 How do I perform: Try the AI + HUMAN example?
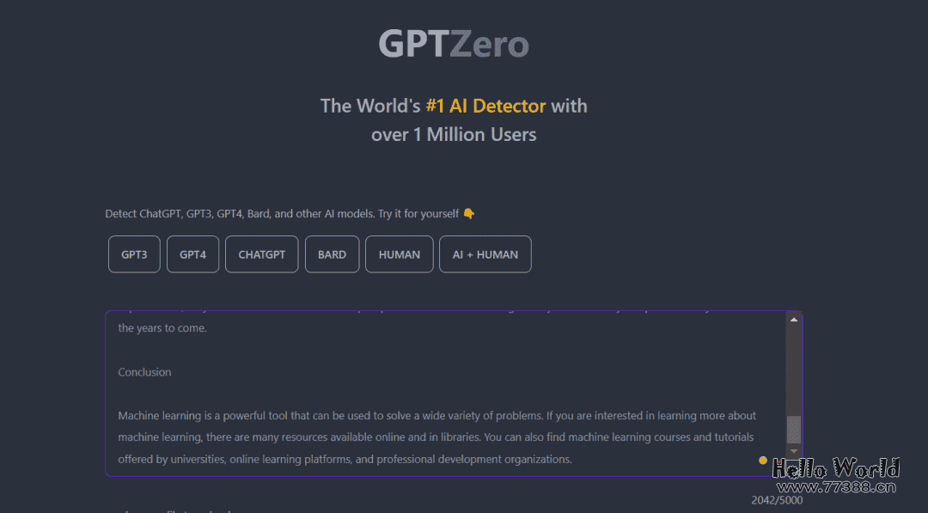[x=485, y=254]
